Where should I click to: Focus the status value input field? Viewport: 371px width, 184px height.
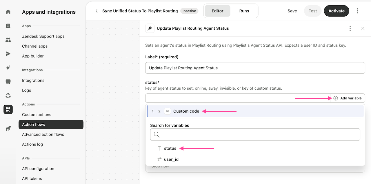coord(238,98)
